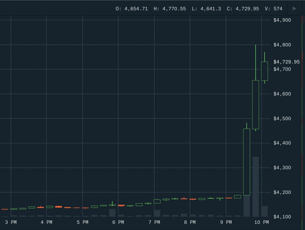Click the High value 4,770.55 in header
This screenshot has height=230, width=305.
tap(174, 9)
